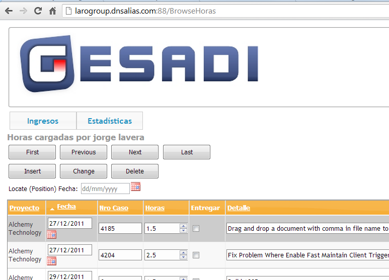Decrease hours for the 1.5 row
The height and width of the screenshot is (280, 389).
click(x=183, y=231)
